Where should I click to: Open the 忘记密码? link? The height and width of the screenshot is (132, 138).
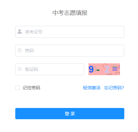114,88
